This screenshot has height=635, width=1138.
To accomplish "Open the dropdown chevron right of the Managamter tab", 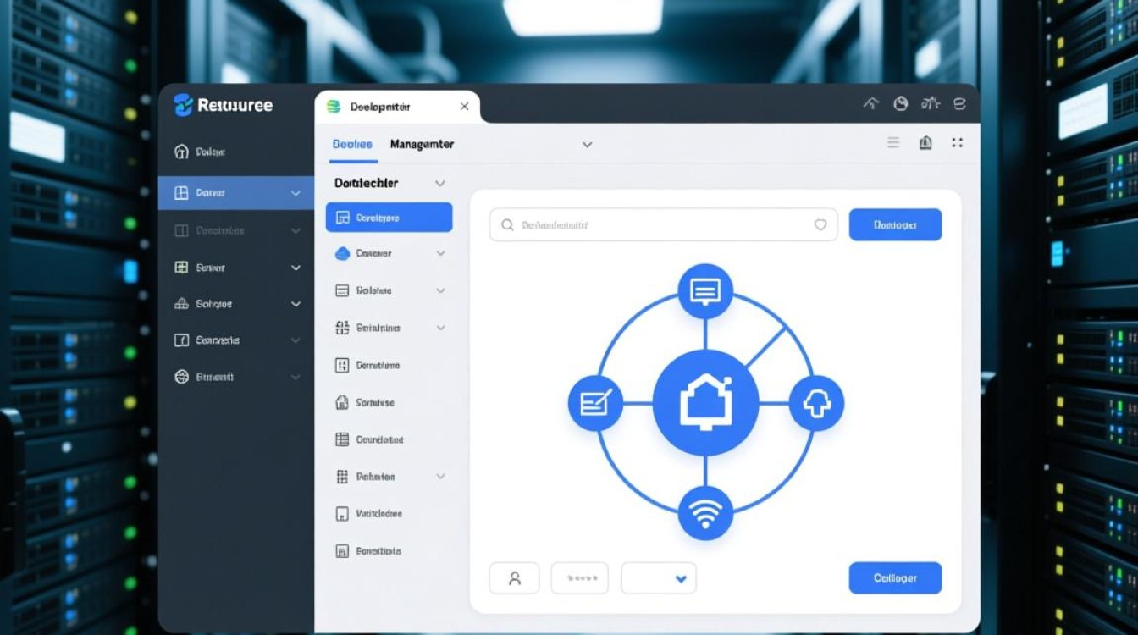I will coord(587,145).
